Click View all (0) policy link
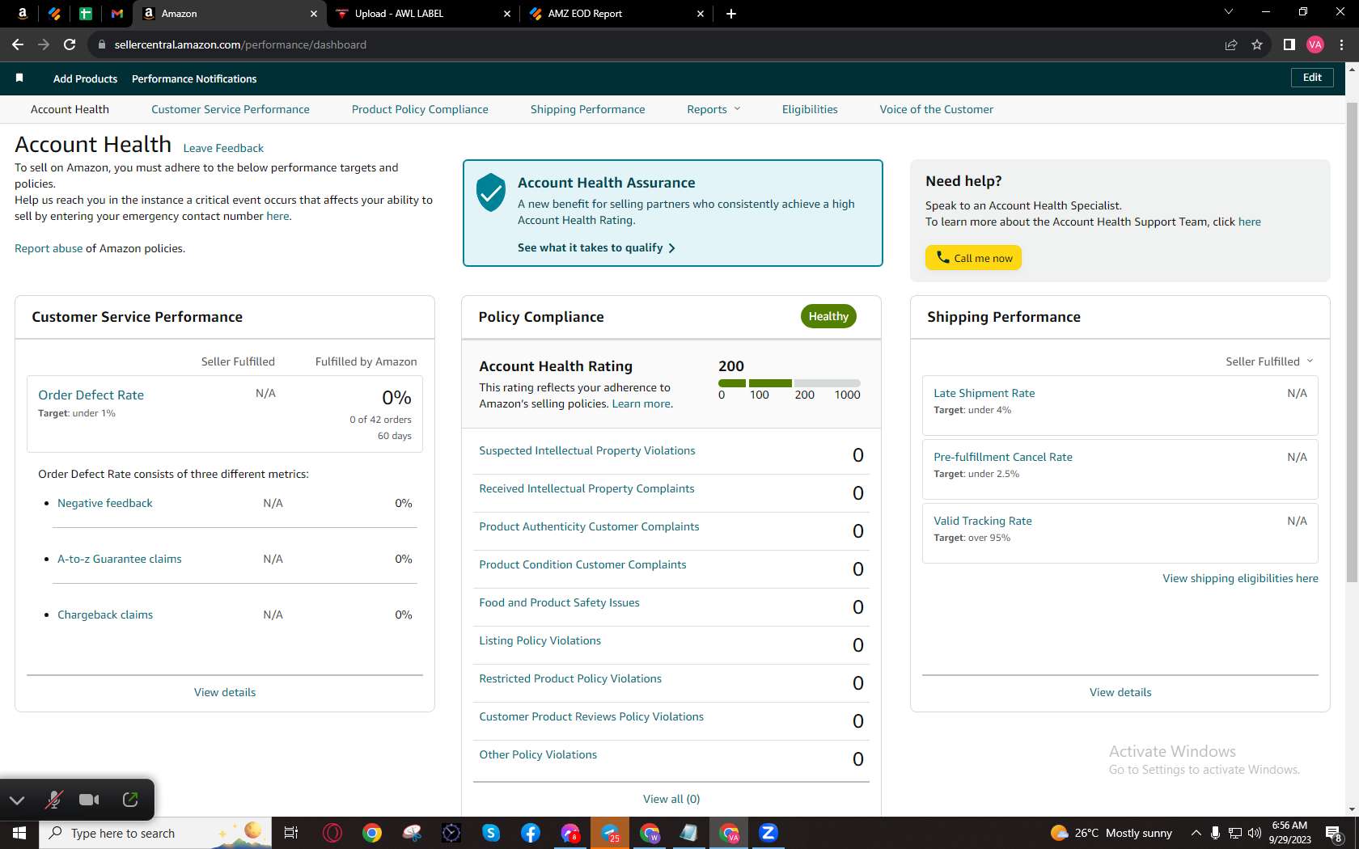The width and height of the screenshot is (1359, 849). coord(671,799)
